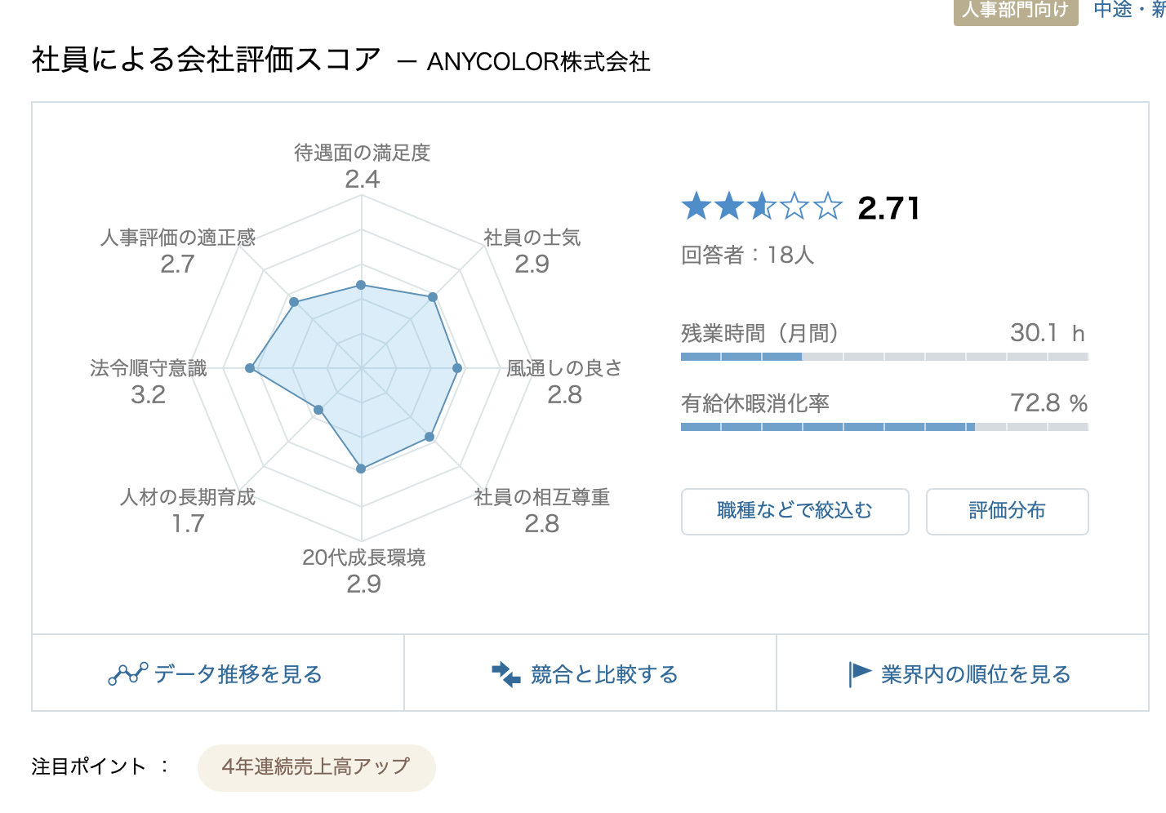Viewport: 1166px width, 813px height.
Task: Open the 評価分布 button
Action: 1008,512
